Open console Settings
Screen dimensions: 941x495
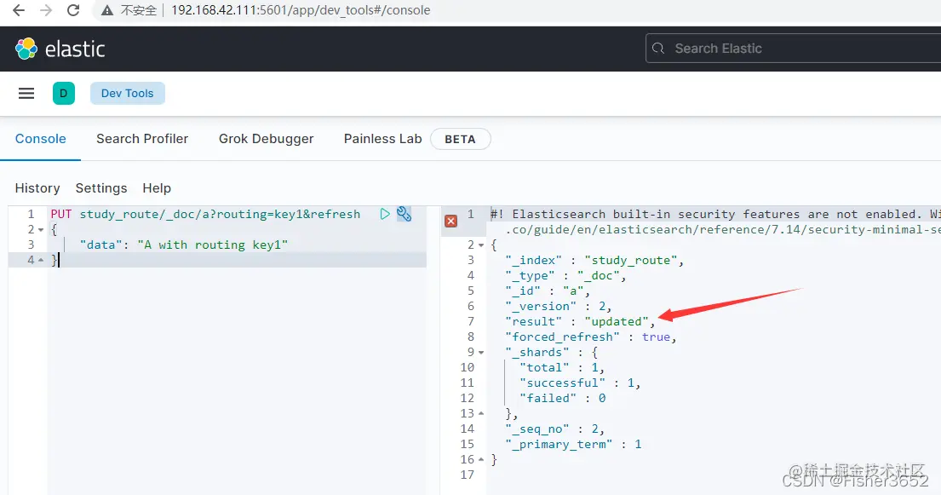coord(101,188)
